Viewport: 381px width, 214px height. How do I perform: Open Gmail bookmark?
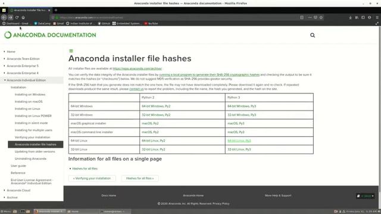click(58, 24)
